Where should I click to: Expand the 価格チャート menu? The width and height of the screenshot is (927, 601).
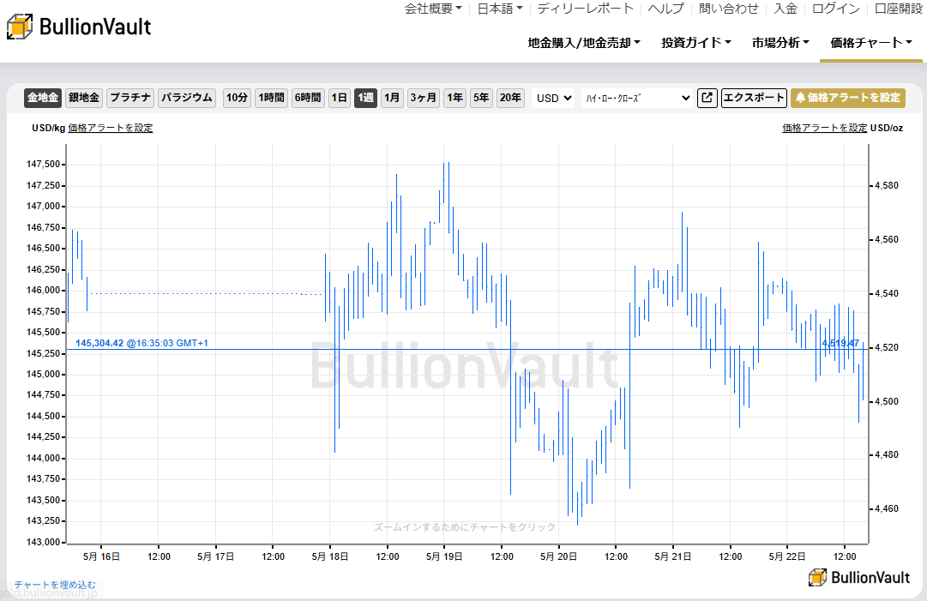point(871,43)
